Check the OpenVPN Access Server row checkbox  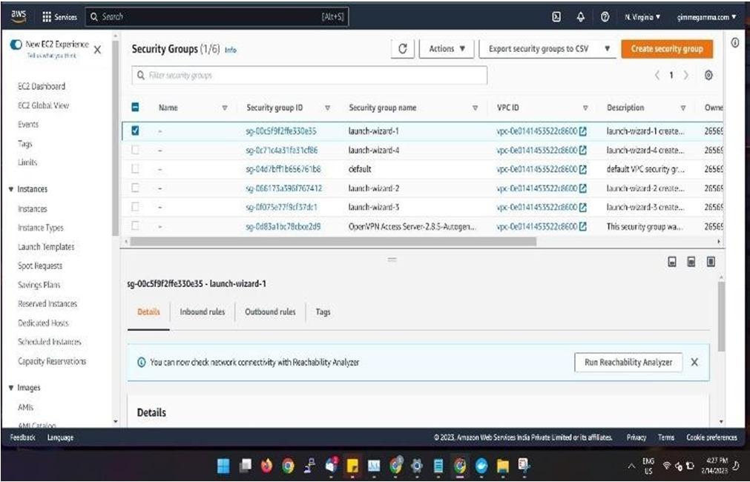click(x=135, y=225)
